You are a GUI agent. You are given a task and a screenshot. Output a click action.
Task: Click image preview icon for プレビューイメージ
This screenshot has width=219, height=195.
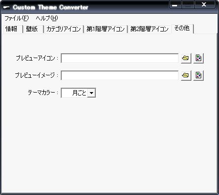[198, 75]
